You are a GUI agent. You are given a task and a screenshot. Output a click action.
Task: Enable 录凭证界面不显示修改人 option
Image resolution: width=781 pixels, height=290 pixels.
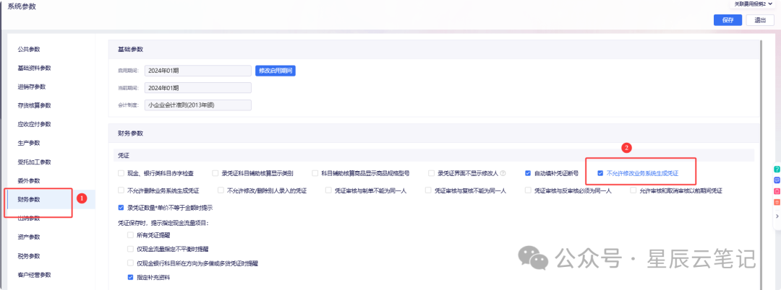431,173
